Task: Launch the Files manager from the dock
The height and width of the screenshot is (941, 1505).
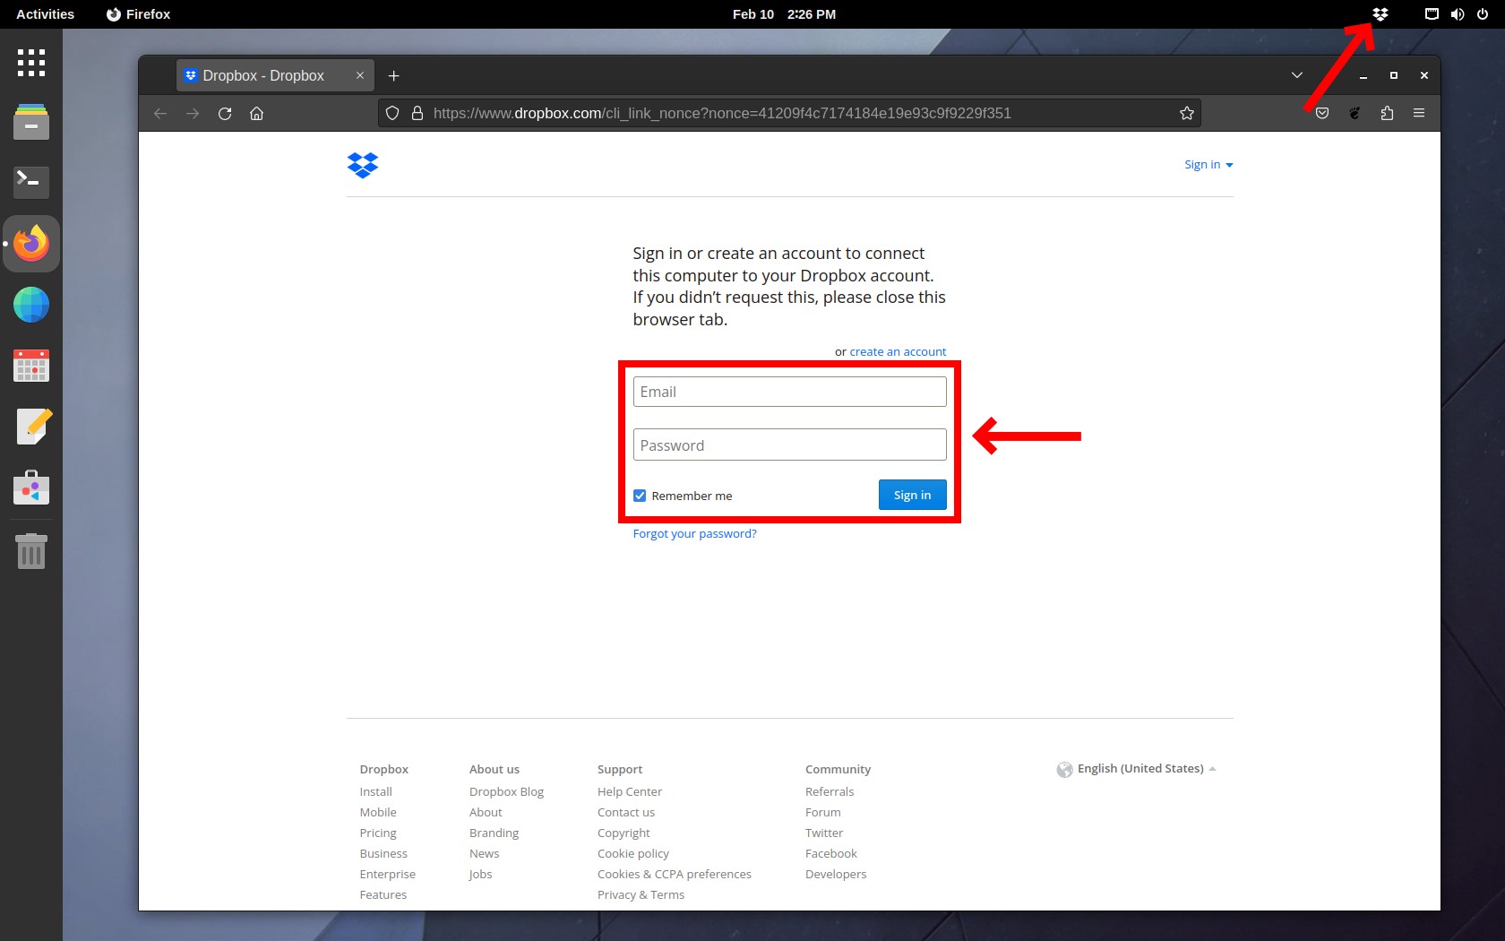Action: tap(31, 122)
